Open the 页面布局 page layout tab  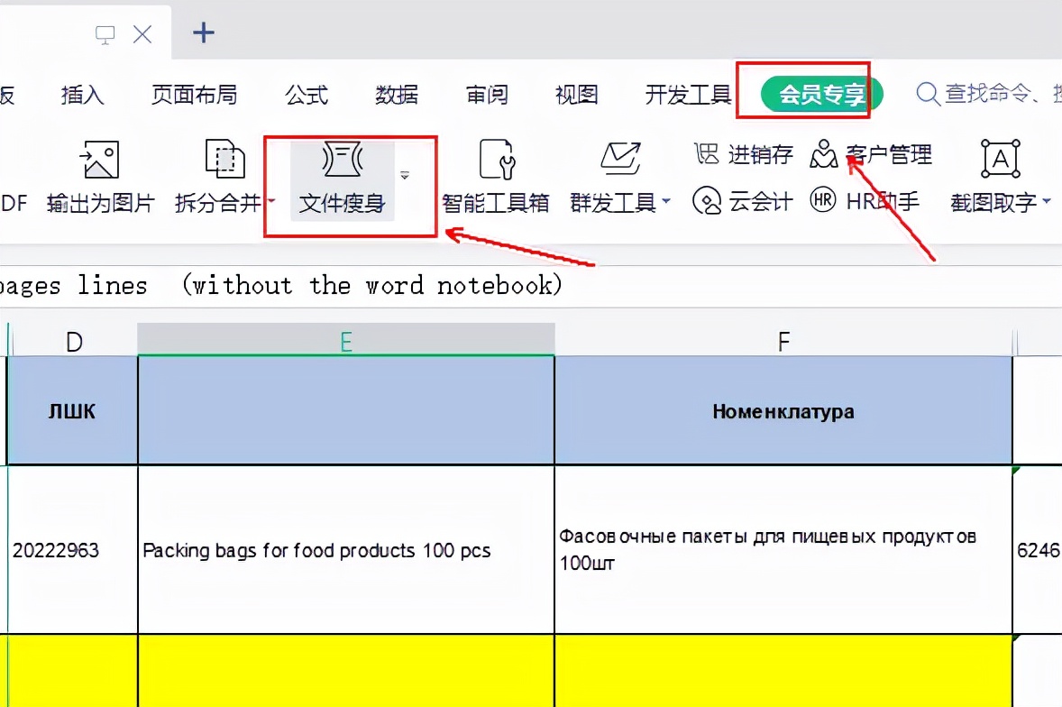tap(194, 95)
